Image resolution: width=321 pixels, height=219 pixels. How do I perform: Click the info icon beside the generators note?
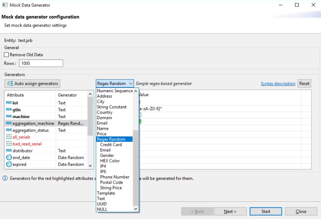(5, 178)
